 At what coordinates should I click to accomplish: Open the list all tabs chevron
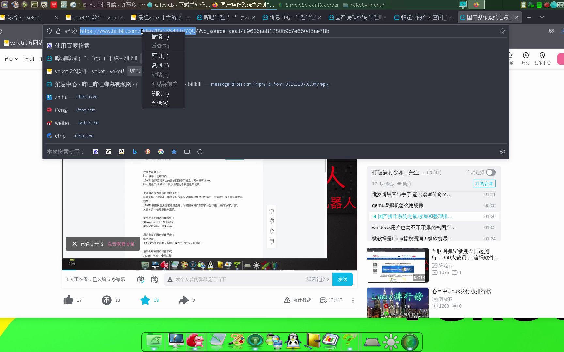[542, 17]
